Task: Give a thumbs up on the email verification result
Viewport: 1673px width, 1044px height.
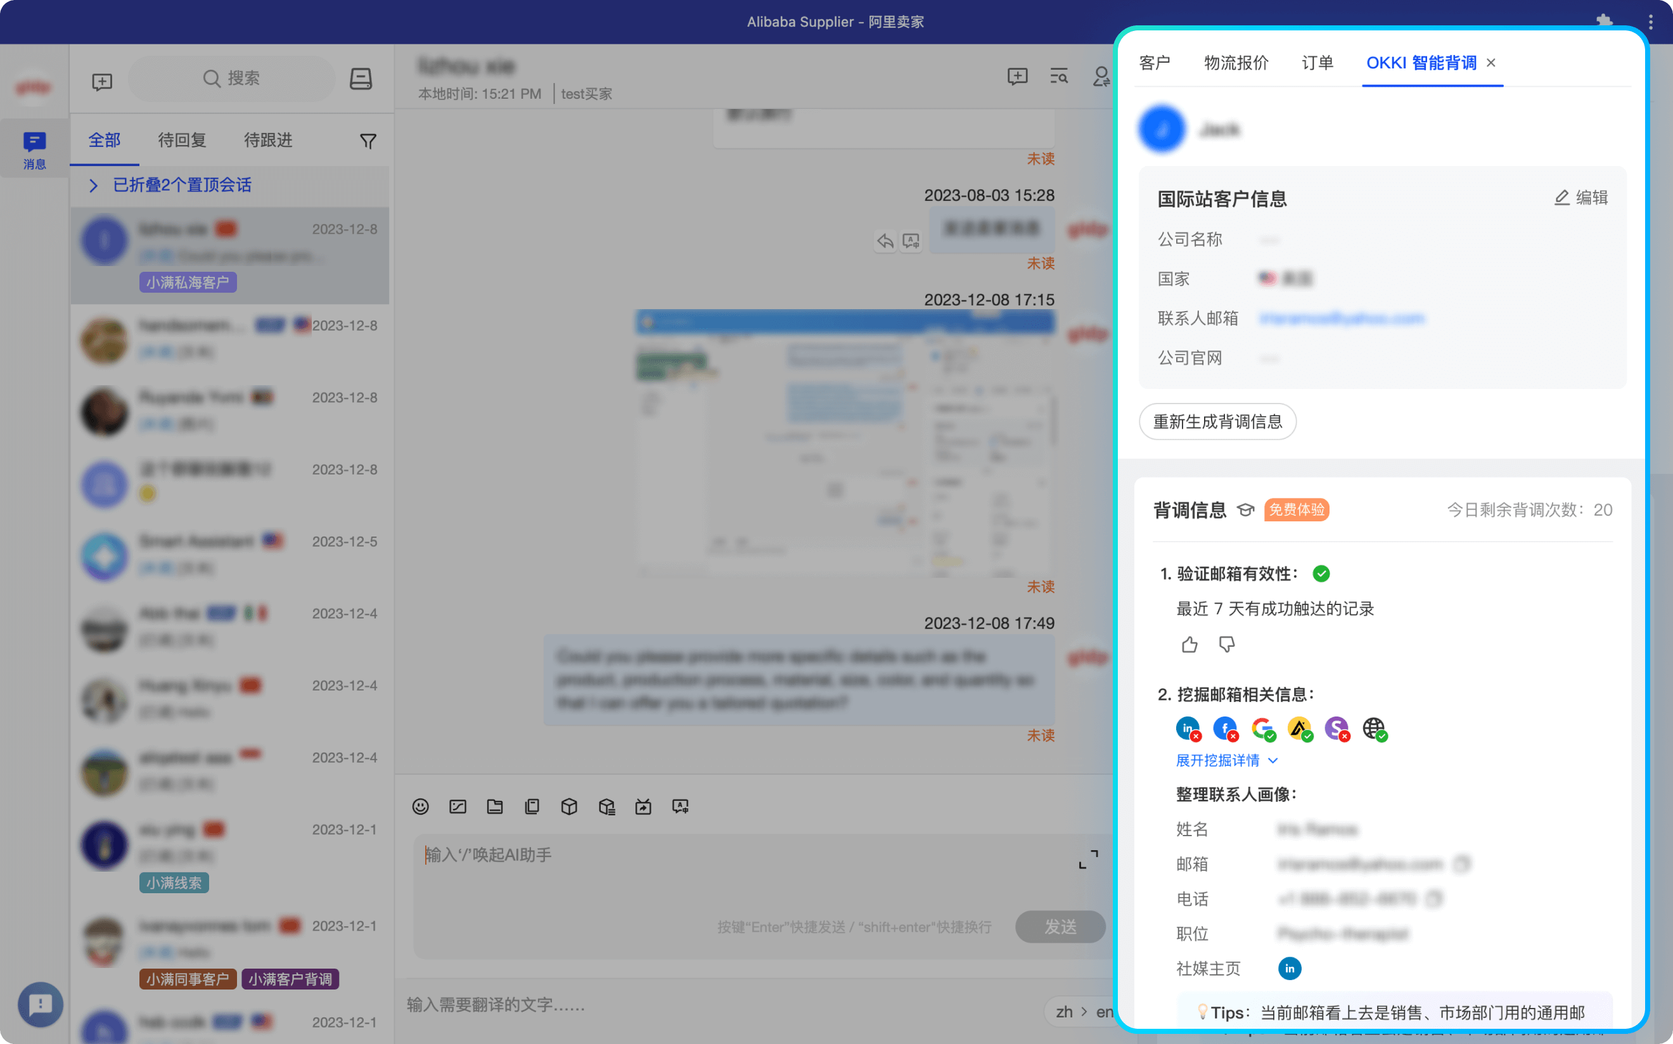Action: click(x=1189, y=644)
